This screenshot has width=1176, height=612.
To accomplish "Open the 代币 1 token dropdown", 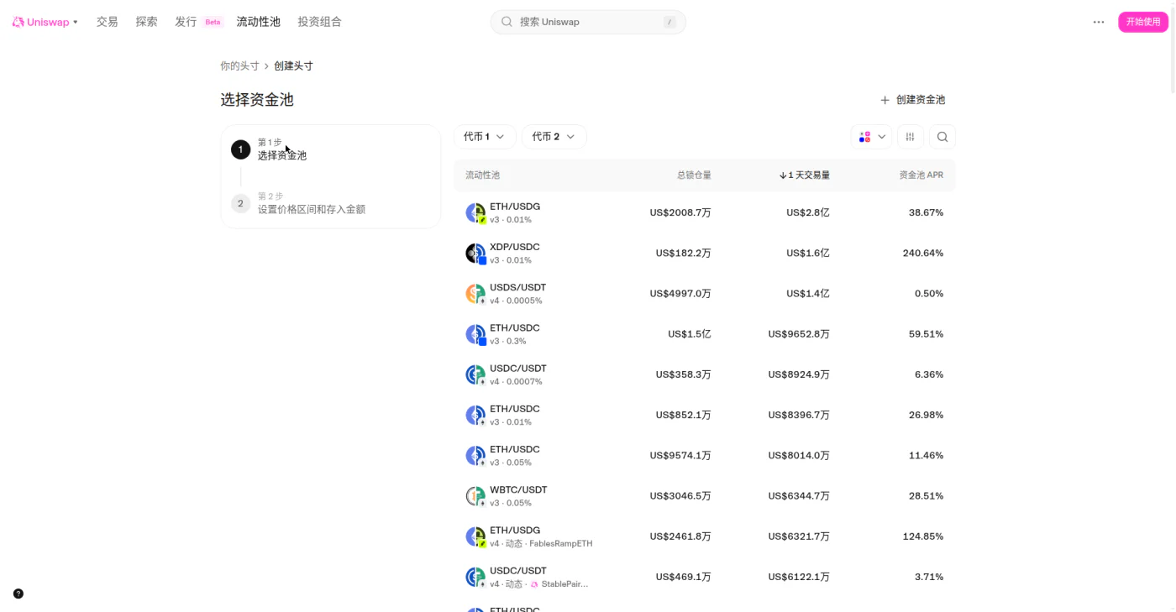I will [x=485, y=137].
